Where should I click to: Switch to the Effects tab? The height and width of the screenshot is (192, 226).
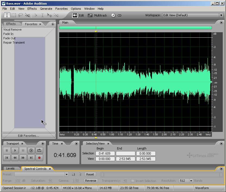(11, 24)
